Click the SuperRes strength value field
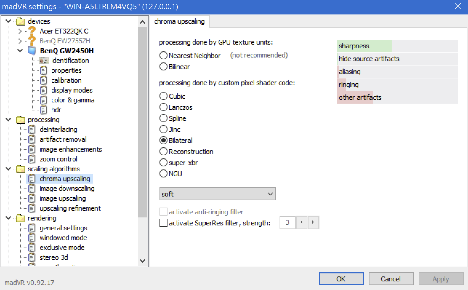The height and width of the screenshot is (290, 468). pos(287,222)
